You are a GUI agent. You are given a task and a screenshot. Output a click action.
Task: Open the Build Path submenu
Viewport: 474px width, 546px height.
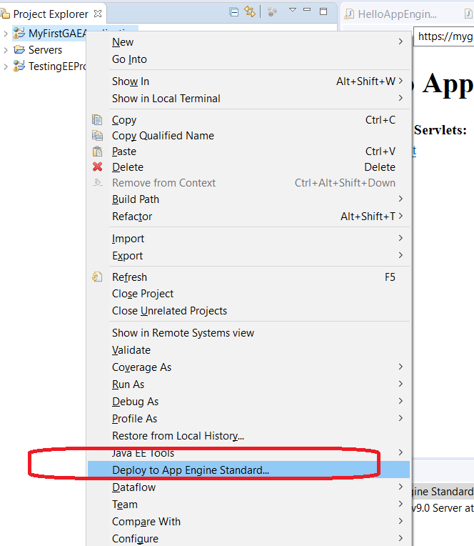pos(136,199)
